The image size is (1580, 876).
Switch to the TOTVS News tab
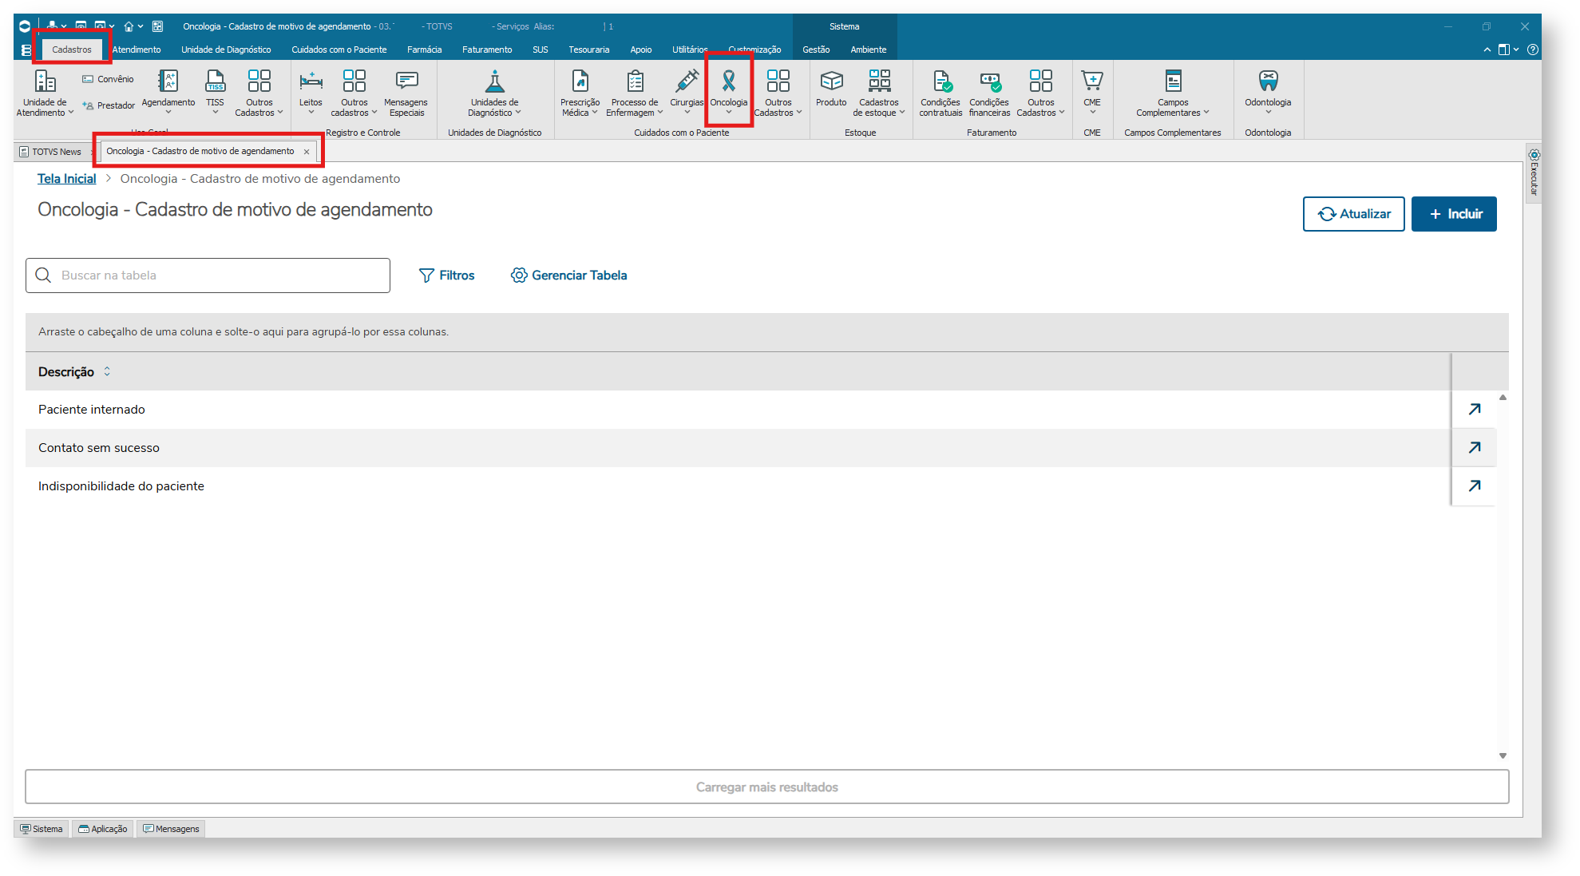[x=55, y=152]
